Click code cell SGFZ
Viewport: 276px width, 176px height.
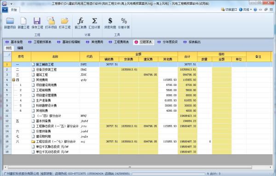tap(90, 64)
